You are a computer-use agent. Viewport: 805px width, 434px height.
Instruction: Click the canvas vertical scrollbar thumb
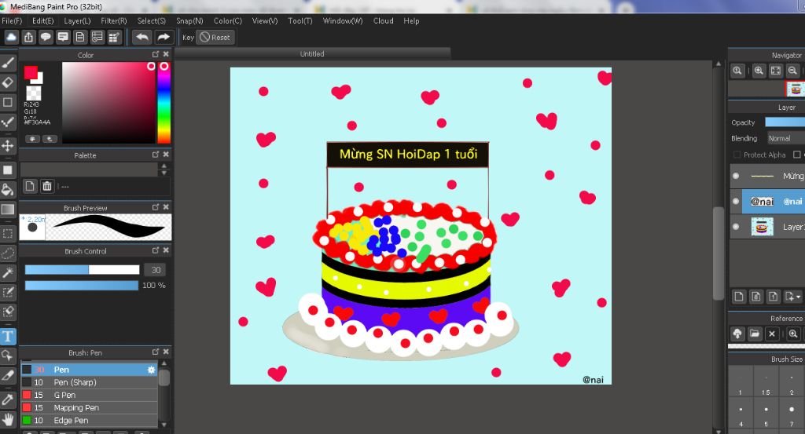click(719, 253)
